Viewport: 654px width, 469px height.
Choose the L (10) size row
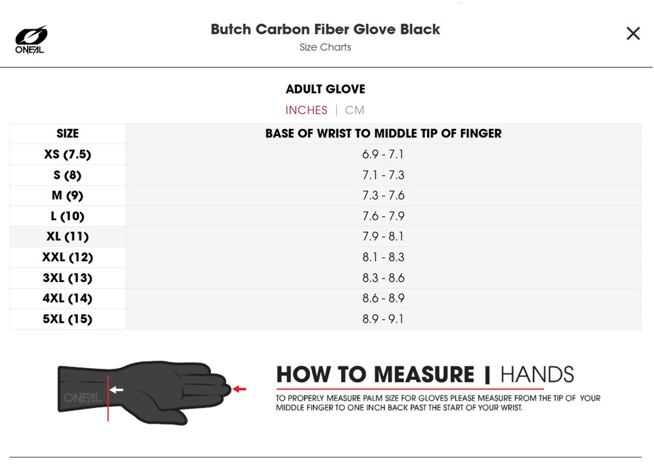coord(67,216)
